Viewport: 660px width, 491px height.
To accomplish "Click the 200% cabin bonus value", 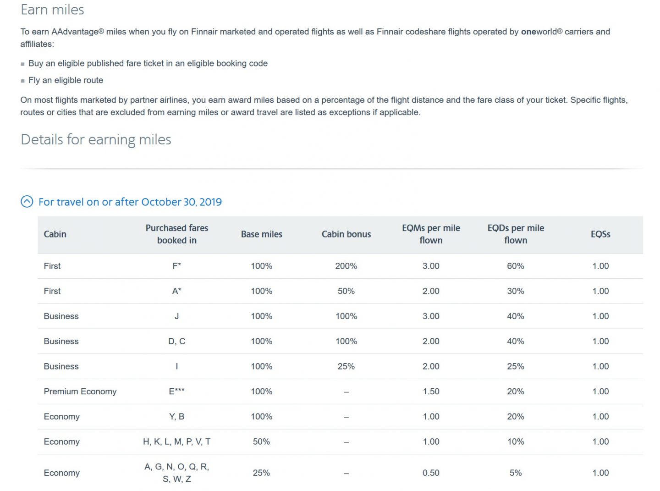I will (x=346, y=266).
